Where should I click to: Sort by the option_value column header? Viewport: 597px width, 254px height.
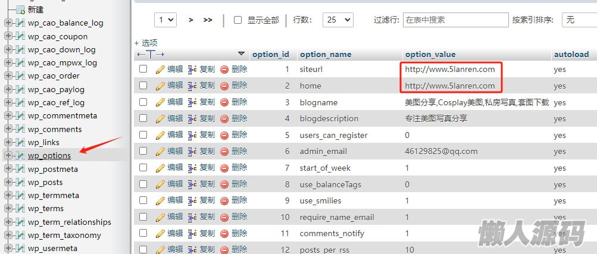tap(430, 54)
